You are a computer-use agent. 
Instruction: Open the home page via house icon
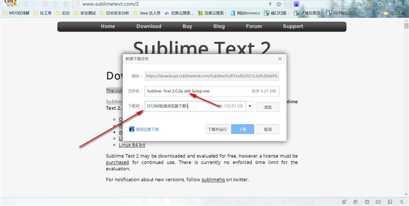66,4
